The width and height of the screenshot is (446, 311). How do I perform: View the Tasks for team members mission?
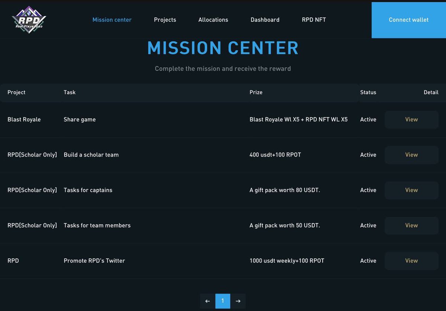[411, 225]
